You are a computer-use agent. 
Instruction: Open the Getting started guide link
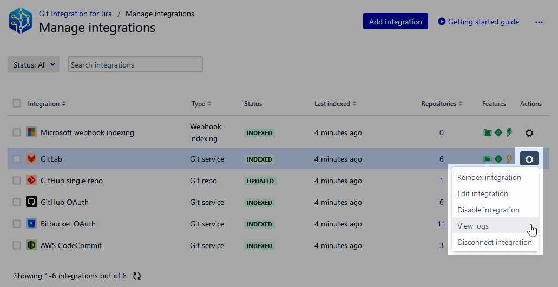click(x=478, y=22)
